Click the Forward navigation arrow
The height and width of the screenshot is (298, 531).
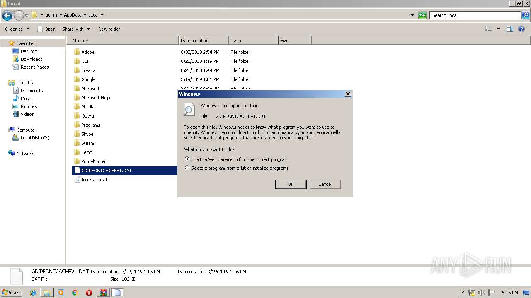pos(19,16)
